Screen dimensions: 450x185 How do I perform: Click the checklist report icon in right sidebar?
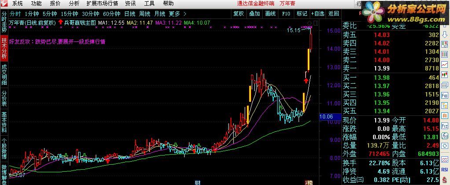coord(445,44)
